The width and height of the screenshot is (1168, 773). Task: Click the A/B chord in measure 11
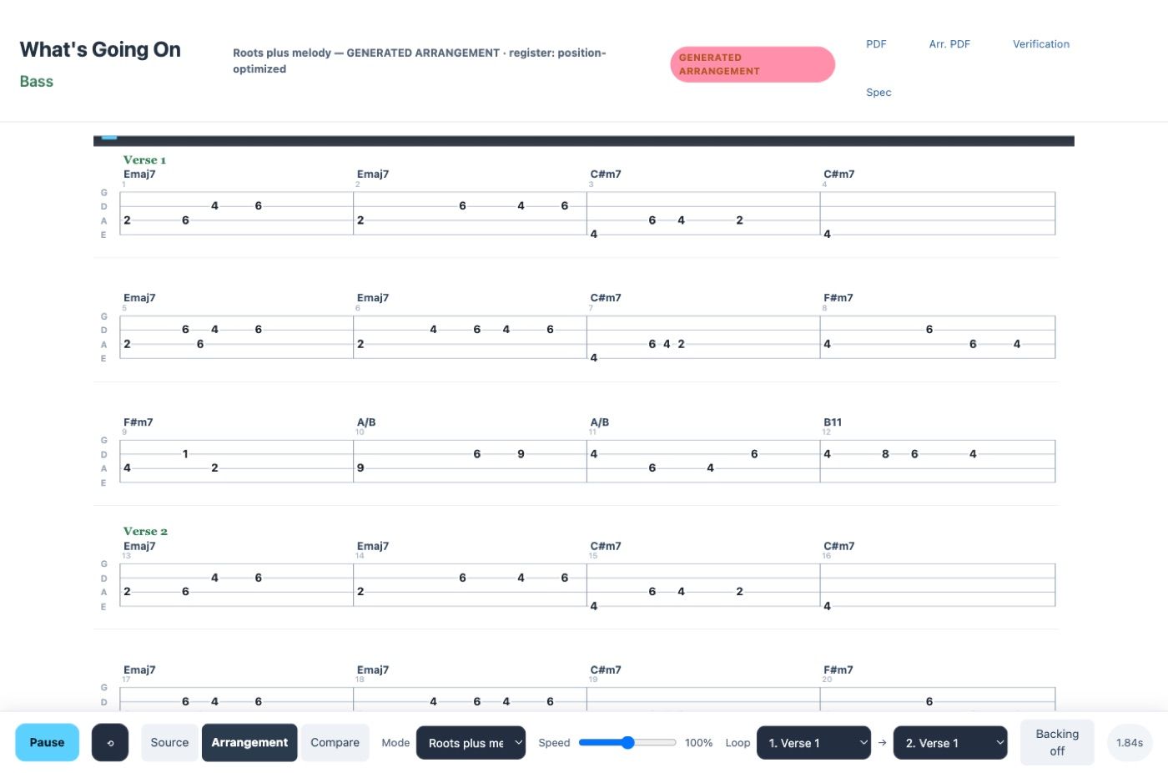click(600, 422)
